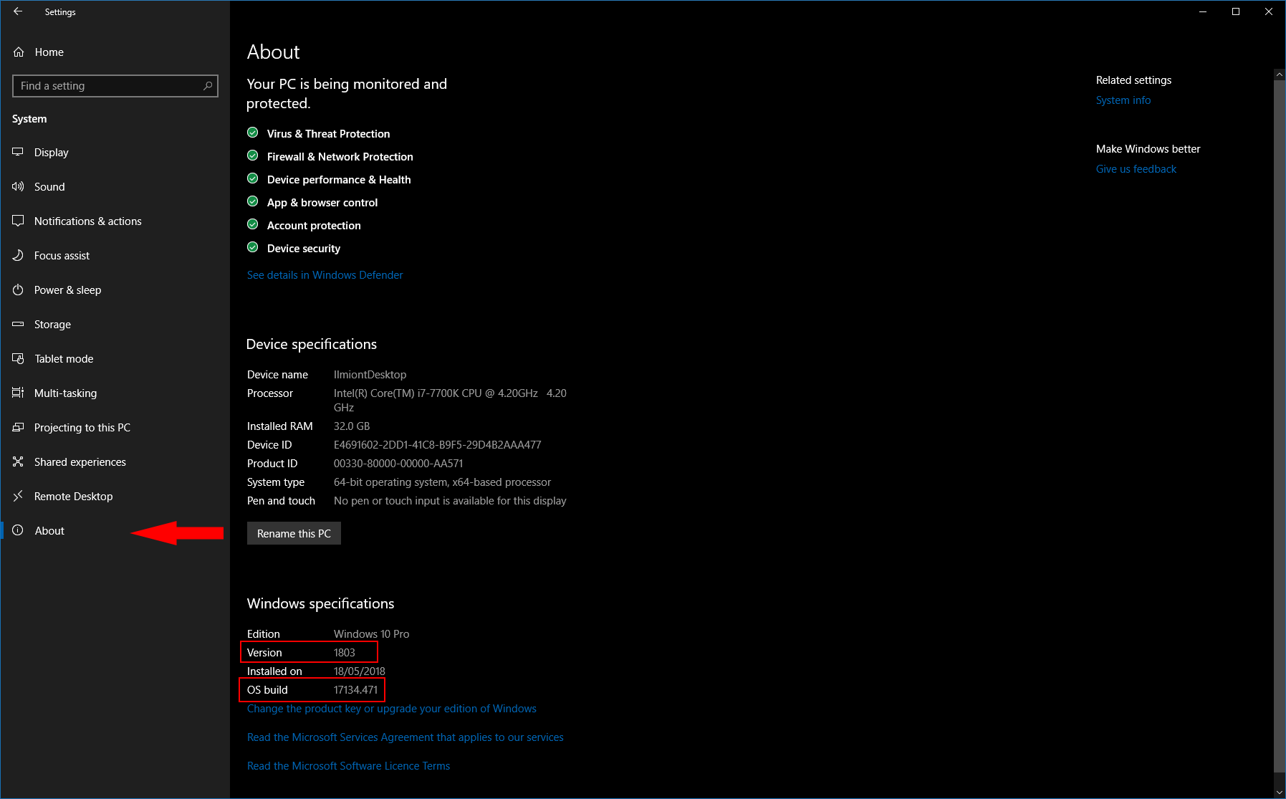This screenshot has width=1286, height=799.
Task: Click the back arrow in Settings
Action: point(18,11)
